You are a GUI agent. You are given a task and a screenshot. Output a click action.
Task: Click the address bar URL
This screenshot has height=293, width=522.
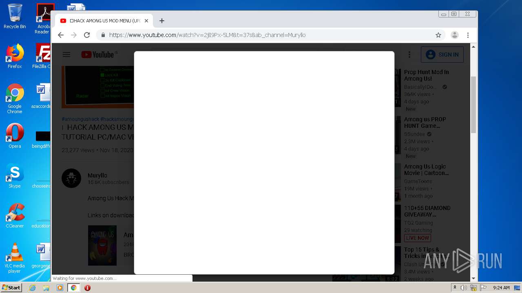click(x=207, y=35)
